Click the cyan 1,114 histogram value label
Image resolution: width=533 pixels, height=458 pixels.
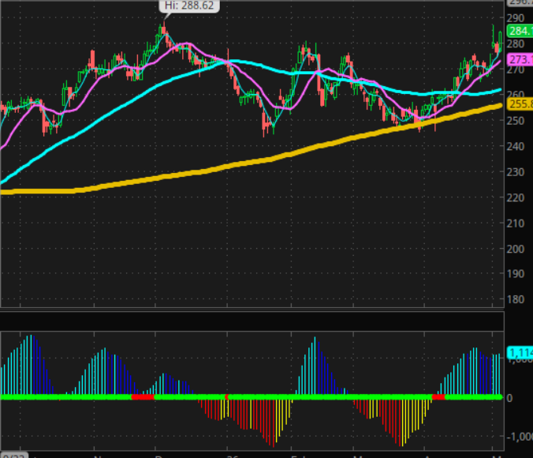[520, 352]
